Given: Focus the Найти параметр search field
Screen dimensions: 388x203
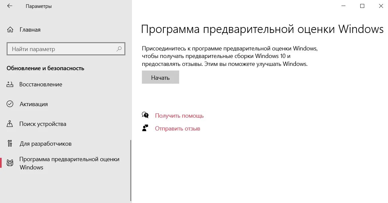Looking at the screenshot, I should click(x=66, y=49).
